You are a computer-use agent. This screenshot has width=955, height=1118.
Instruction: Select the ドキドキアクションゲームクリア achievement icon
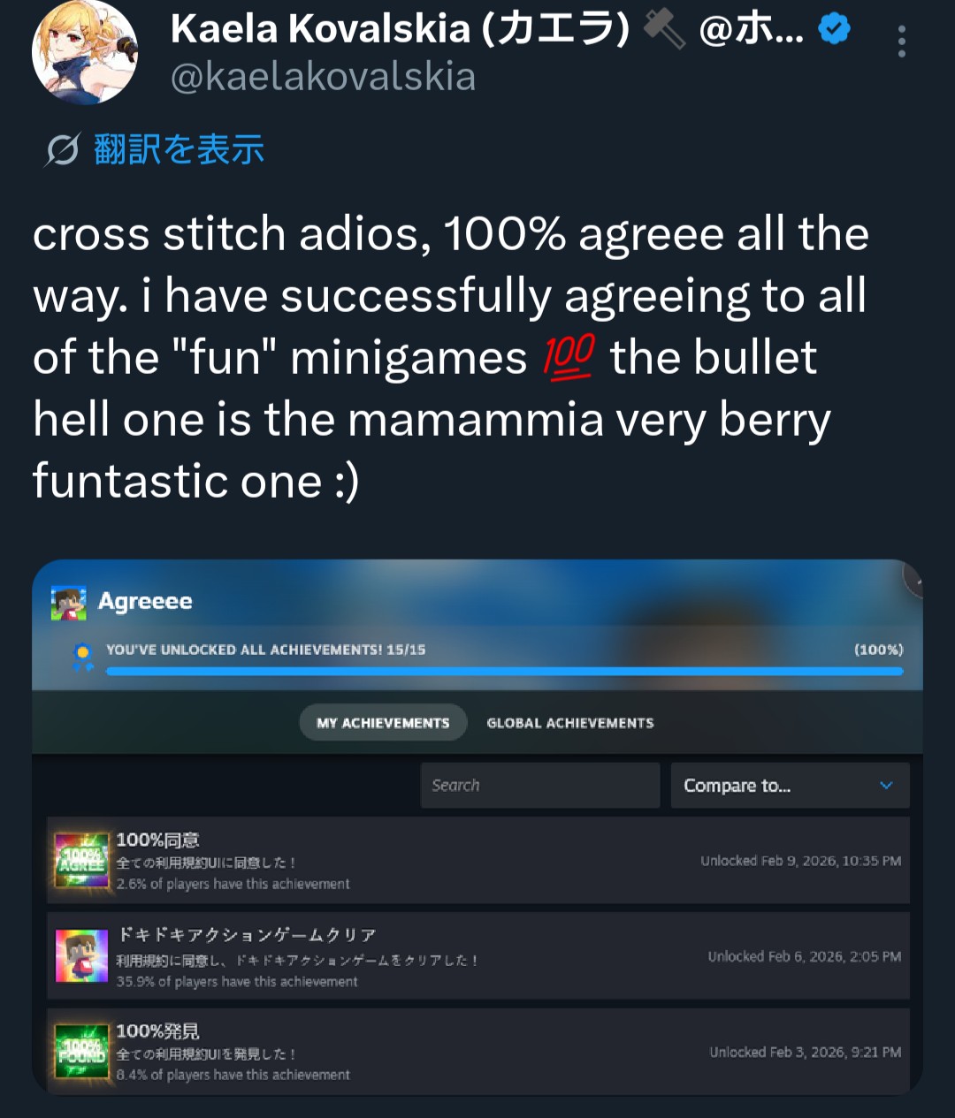pos(81,956)
